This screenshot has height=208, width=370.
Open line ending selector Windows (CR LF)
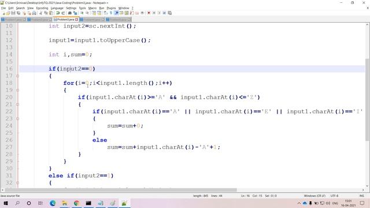coord(314,196)
